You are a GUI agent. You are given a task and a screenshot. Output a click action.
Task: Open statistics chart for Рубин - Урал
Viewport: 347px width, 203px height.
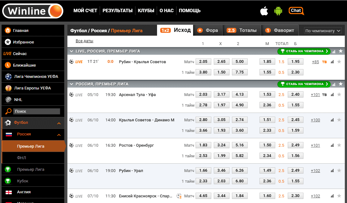click(332, 171)
